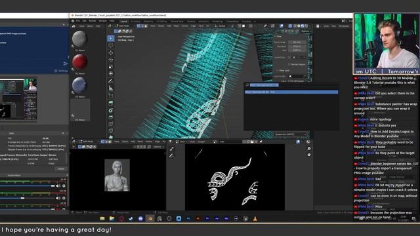The height and width of the screenshot is (236, 420).
Task: Open Edit Mode dropdown in main viewport
Action: [x=126, y=26]
